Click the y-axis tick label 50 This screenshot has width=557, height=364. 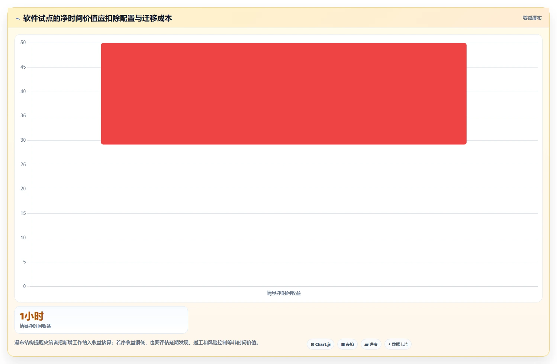(23, 43)
